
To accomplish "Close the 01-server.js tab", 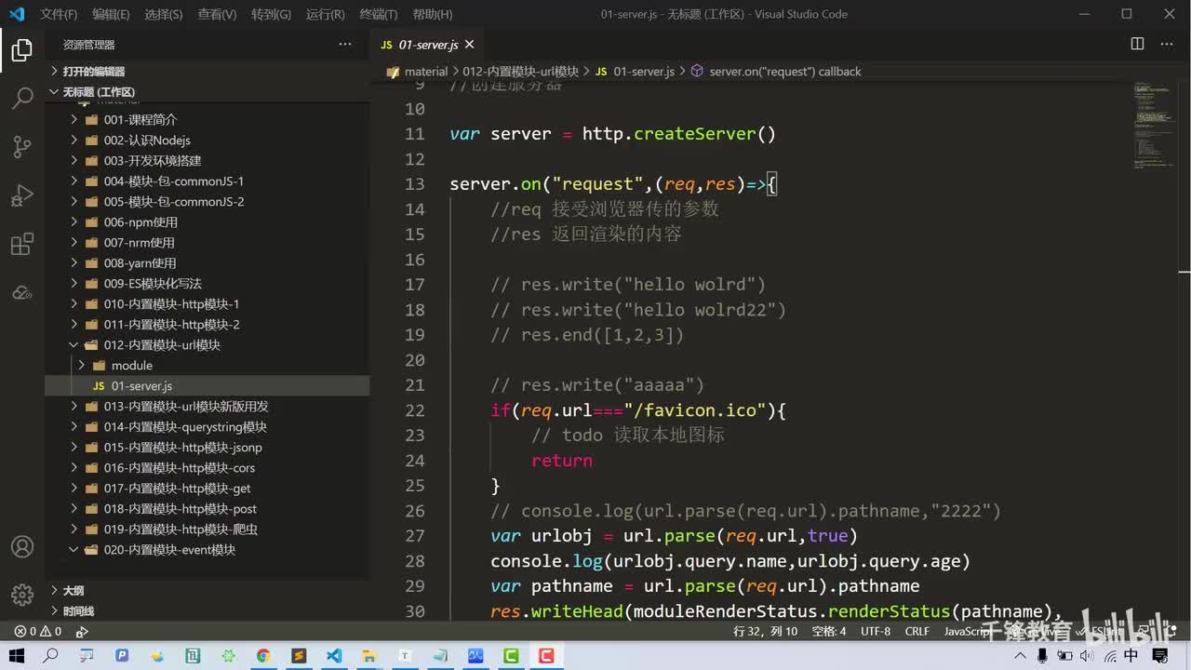I will coord(469,44).
